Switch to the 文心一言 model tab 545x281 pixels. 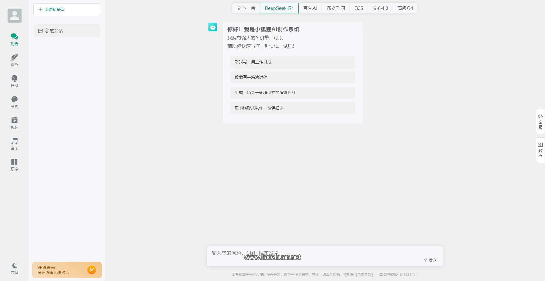(246, 8)
